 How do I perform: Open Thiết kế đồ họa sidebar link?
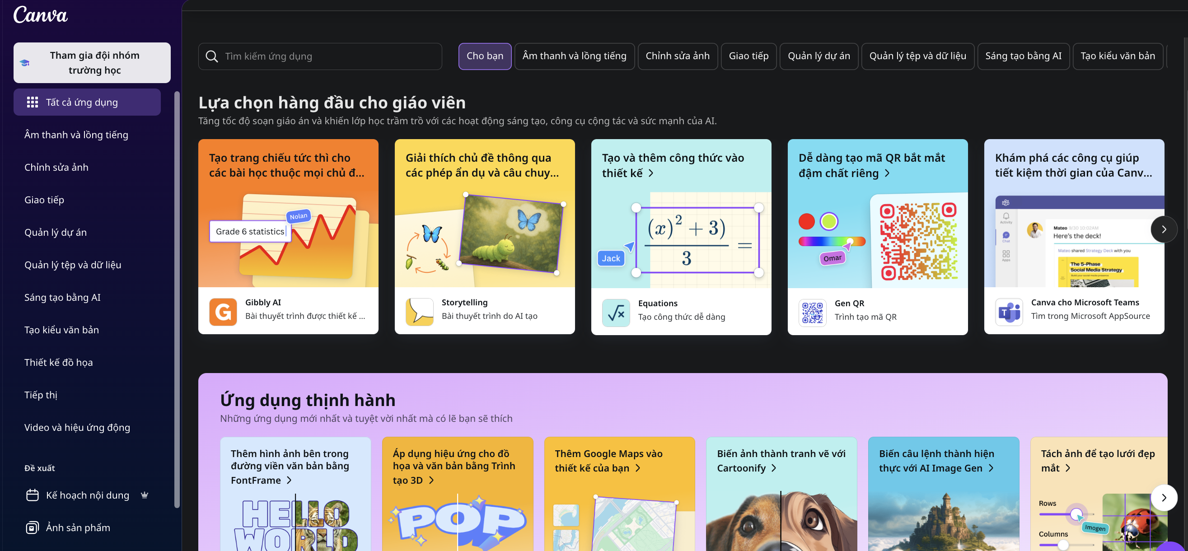[x=59, y=362]
